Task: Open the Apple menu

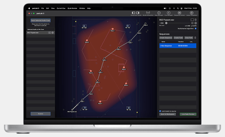Action: [x=29, y=8]
